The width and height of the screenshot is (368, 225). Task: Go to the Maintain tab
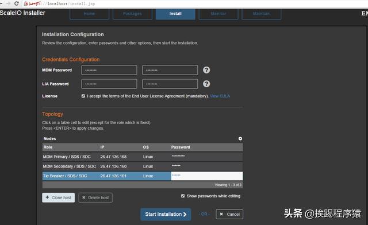click(x=261, y=14)
